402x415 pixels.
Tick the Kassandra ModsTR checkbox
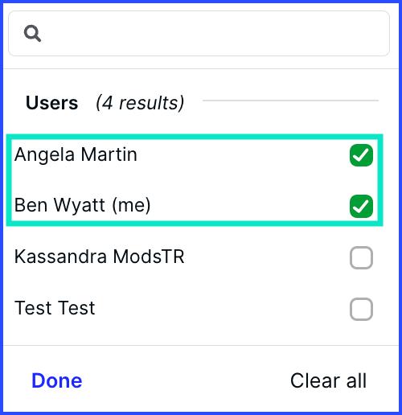[x=361, y=257]
